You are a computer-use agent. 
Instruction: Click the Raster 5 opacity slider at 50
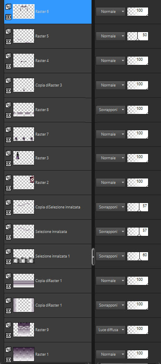tap(138, 36)
